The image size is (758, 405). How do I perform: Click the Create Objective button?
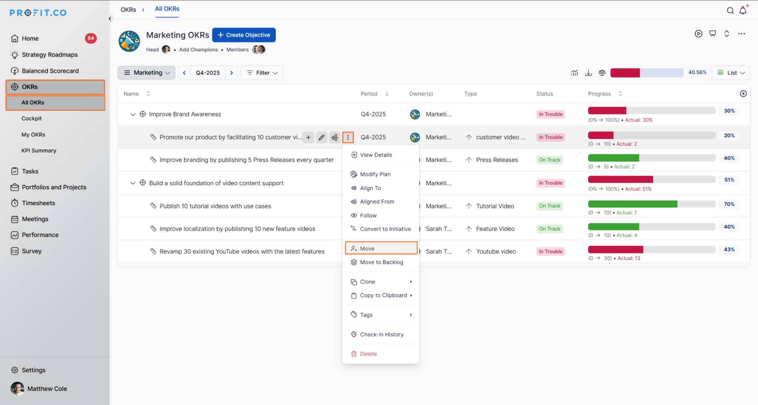click(244, 35)
